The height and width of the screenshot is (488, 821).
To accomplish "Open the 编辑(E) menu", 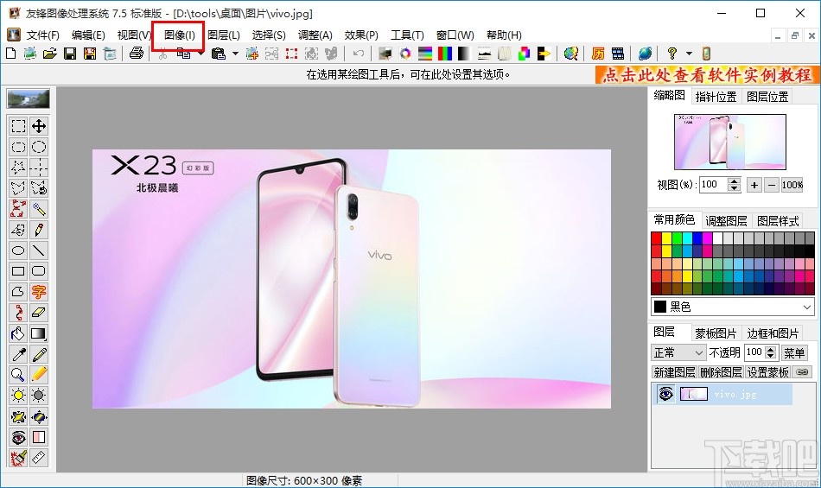I will 88,35.
